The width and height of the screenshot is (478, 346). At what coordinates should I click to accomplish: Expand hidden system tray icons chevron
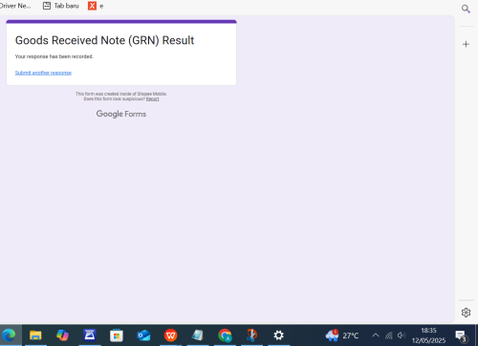pos(376,335)
